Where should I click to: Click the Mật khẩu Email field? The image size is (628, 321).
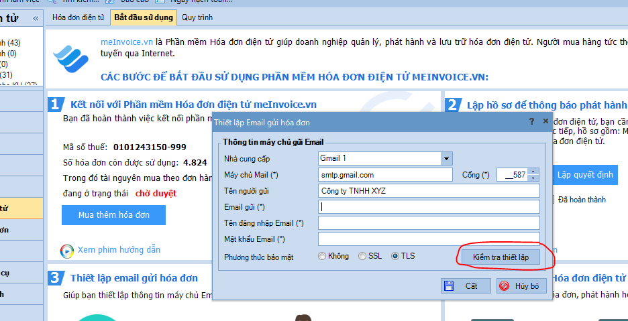click(429, 239)
